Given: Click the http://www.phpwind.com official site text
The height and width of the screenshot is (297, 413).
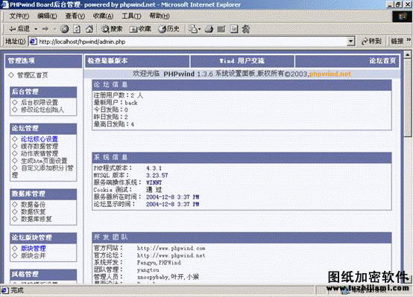Looking at the screenshot, I should click(x=171, y=248).
